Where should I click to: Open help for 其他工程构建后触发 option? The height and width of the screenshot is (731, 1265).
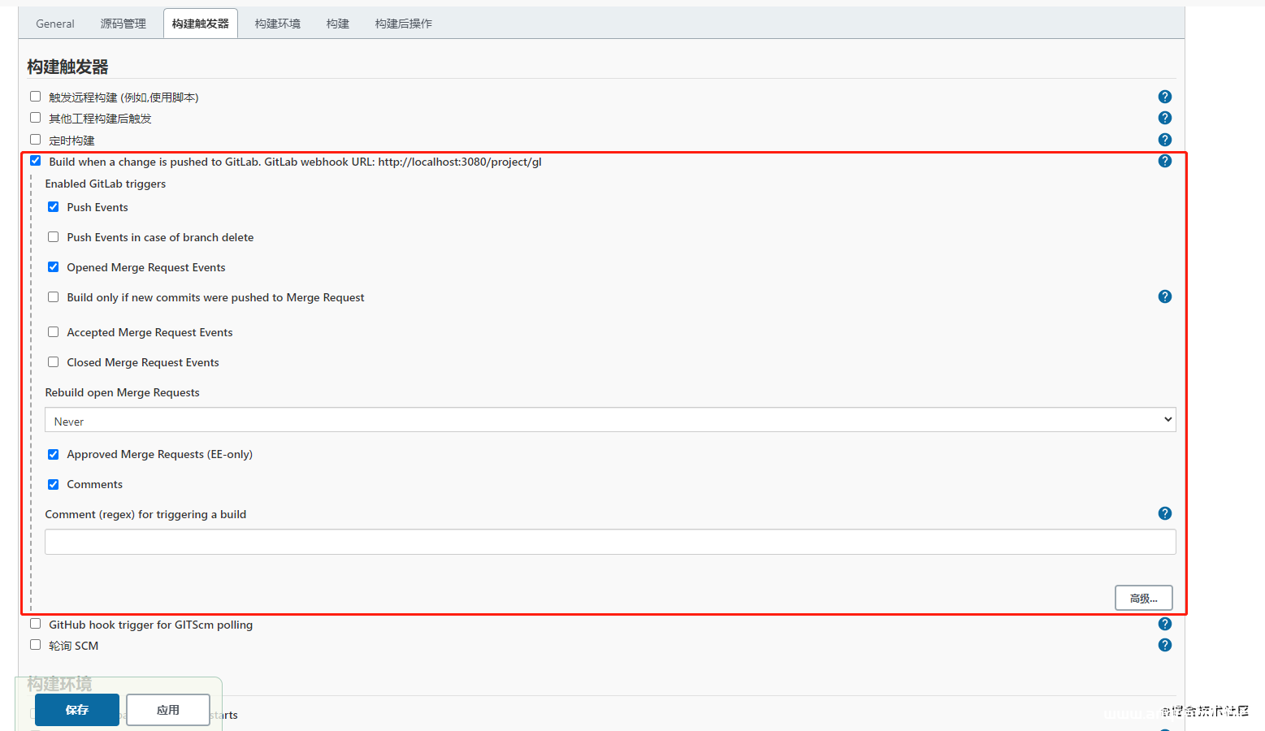[x=1165, y=117]
